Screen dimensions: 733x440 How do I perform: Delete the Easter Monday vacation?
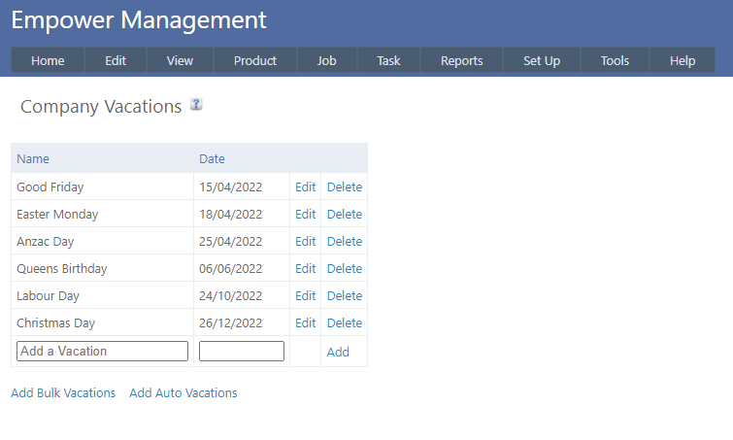point(344,215)
